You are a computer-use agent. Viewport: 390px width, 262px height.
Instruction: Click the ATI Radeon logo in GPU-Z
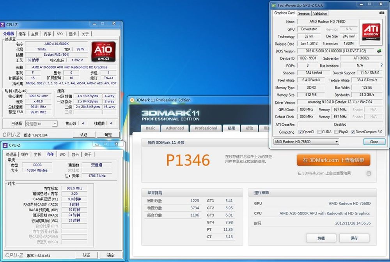pos(370,32)
